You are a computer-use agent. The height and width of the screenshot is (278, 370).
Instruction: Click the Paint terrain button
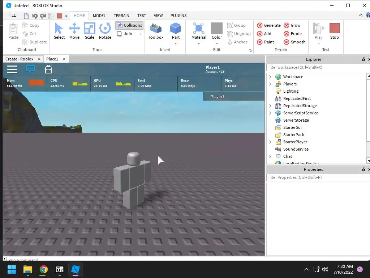[x=266, y=42]
